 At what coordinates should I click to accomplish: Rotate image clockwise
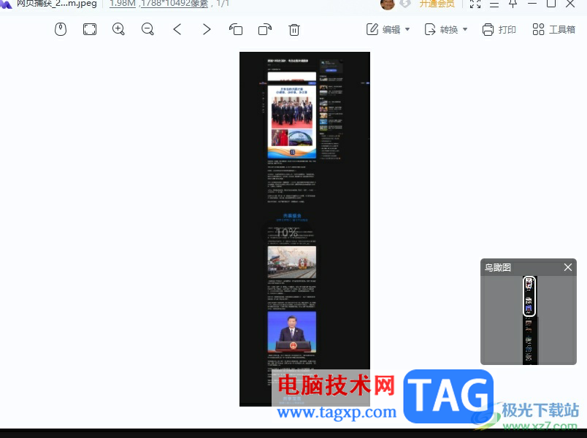click(x=265, y=29)
